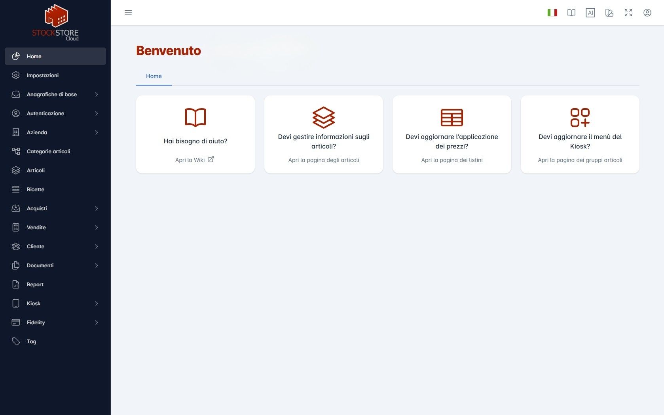Click the Tag label icon
This screenshot has height=415, width=664.
click(16, 341)
